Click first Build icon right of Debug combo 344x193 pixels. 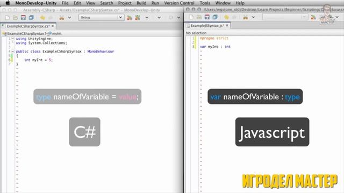pyautogui.click(x=130, y=18)
